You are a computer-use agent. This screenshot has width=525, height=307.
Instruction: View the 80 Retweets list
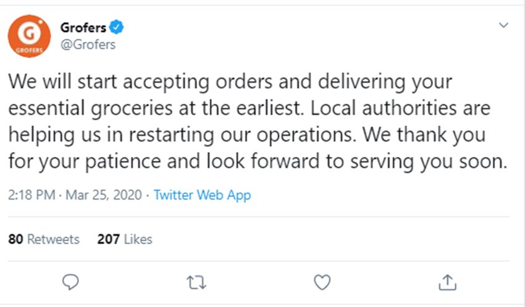point(44,239)
